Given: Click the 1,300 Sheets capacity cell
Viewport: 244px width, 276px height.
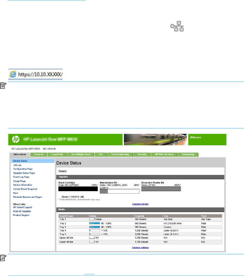Looking at the screenshot, I should 141,238.
